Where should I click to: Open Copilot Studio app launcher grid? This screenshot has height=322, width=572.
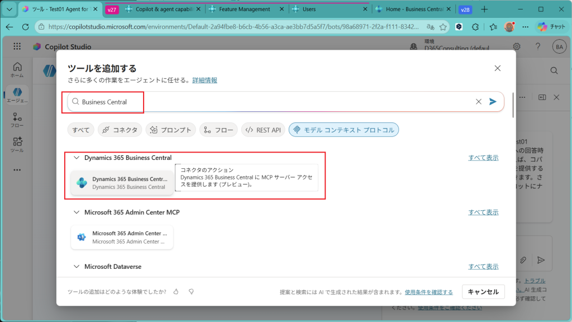pyautogui.click(x=17, y=47)
